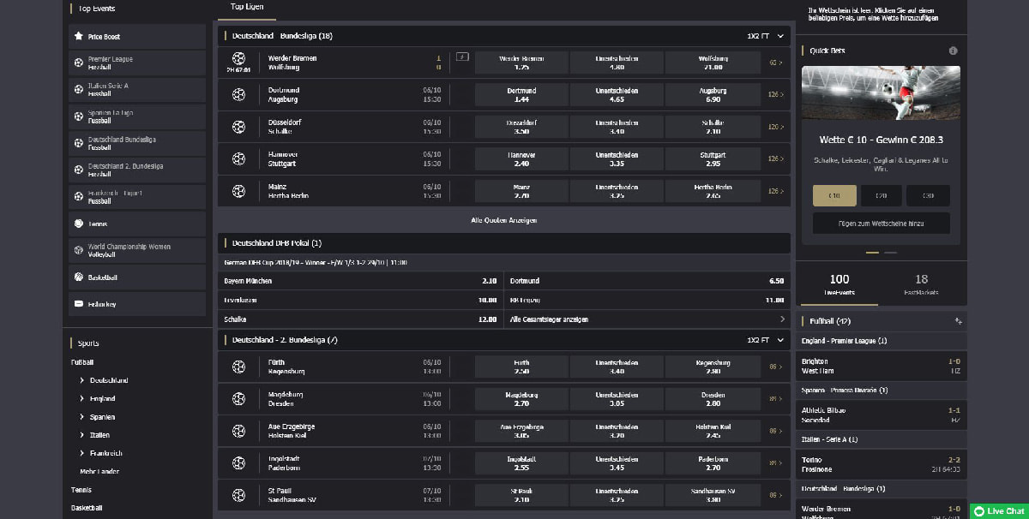This screenshot has height=519, width=1029.
Task: Open Deutschland Bundesliga in Top Events
Action: (x=137, y=143)
